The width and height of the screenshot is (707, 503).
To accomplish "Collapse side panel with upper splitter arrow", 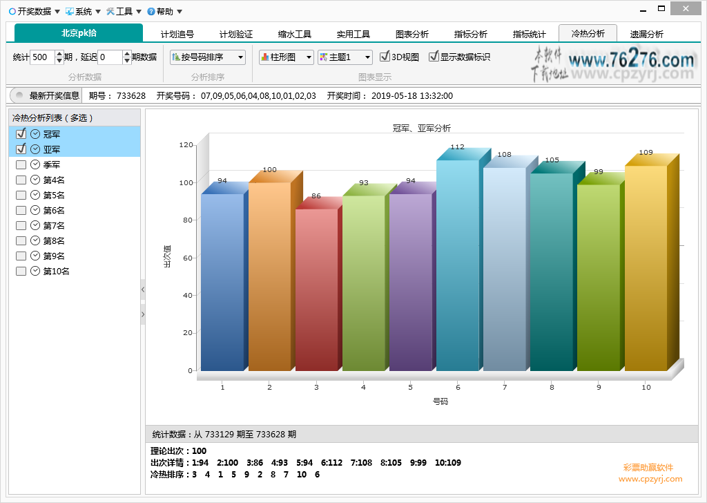I will point(143,290).
